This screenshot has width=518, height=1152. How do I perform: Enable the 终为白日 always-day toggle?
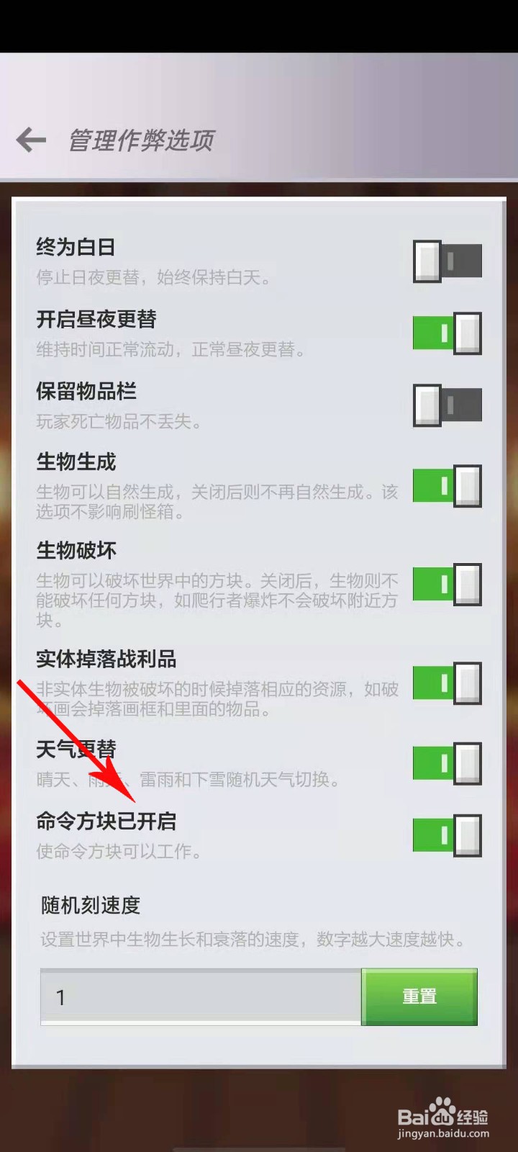(x=447, y=261)
